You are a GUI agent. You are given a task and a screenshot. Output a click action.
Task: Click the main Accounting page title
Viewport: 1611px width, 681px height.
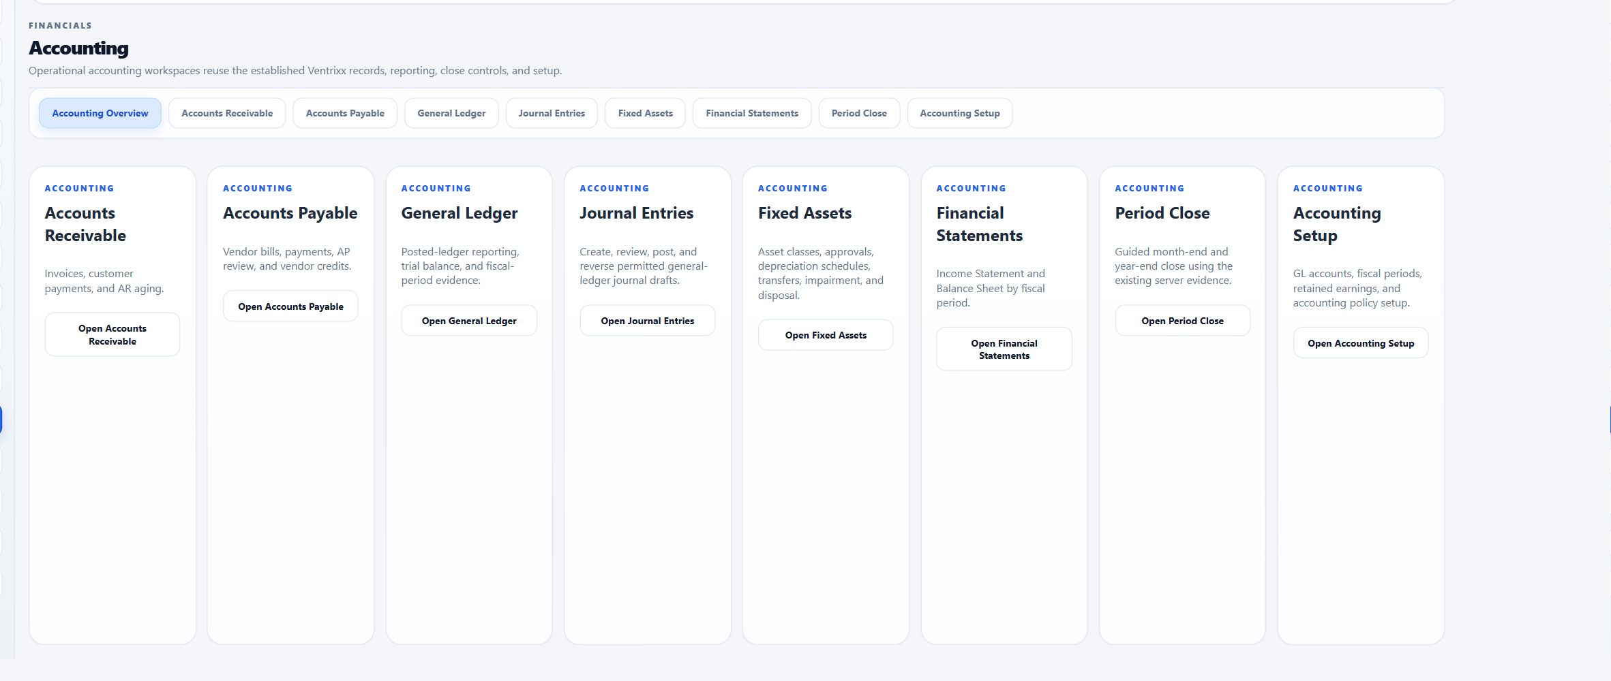coord(78,48)
